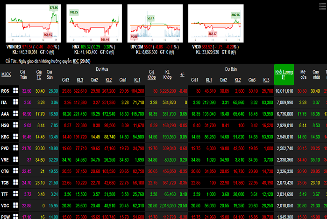Open the UPCOM chart thumbnail
This screenshot has height=219, width=327.
(x=155, y=23)
